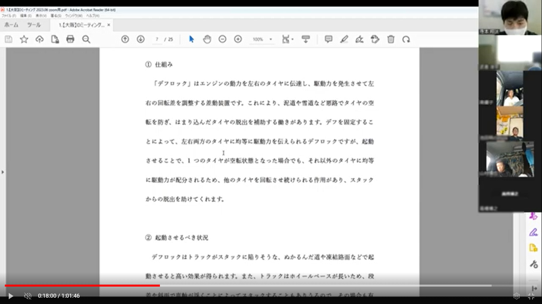Click the protect document page-with-lock icon

click(x=55, y=39)
